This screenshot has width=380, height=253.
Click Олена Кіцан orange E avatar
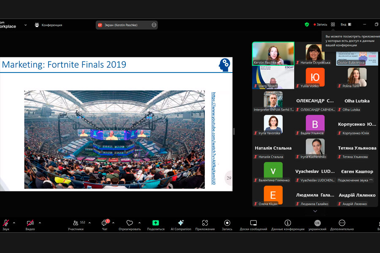click(x=273, y=195)
